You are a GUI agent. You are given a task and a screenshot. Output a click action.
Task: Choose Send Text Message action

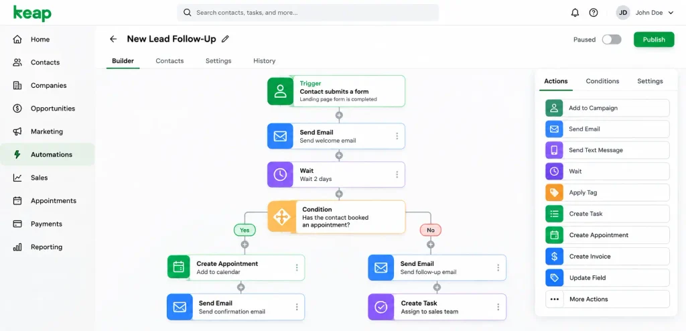click(x=607, y=150)
